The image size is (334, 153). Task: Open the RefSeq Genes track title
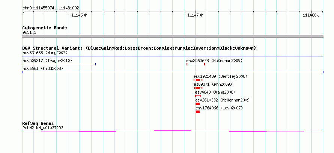point(38,123)
